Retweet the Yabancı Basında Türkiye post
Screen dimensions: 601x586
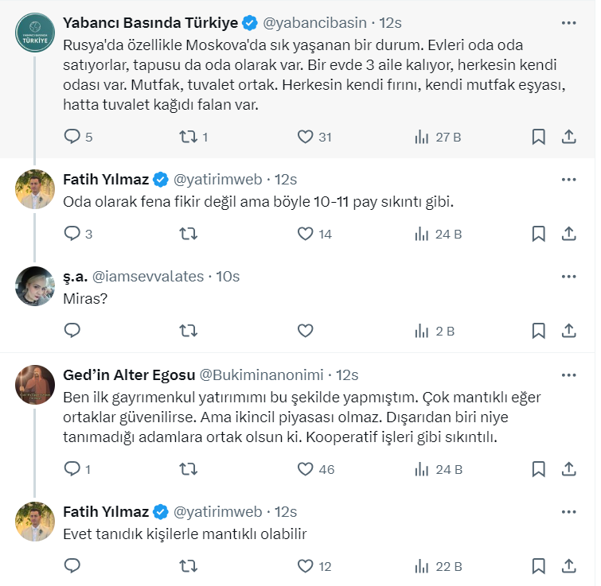tap(188, 137)
